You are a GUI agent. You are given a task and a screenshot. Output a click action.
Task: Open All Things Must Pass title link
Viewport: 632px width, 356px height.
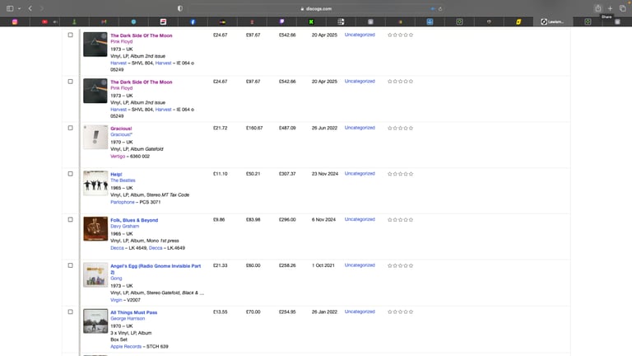[134, 312]
